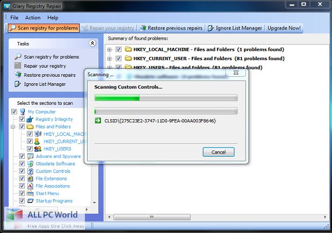
Task: Click Ignore List Manager task link
Action: 45,84
